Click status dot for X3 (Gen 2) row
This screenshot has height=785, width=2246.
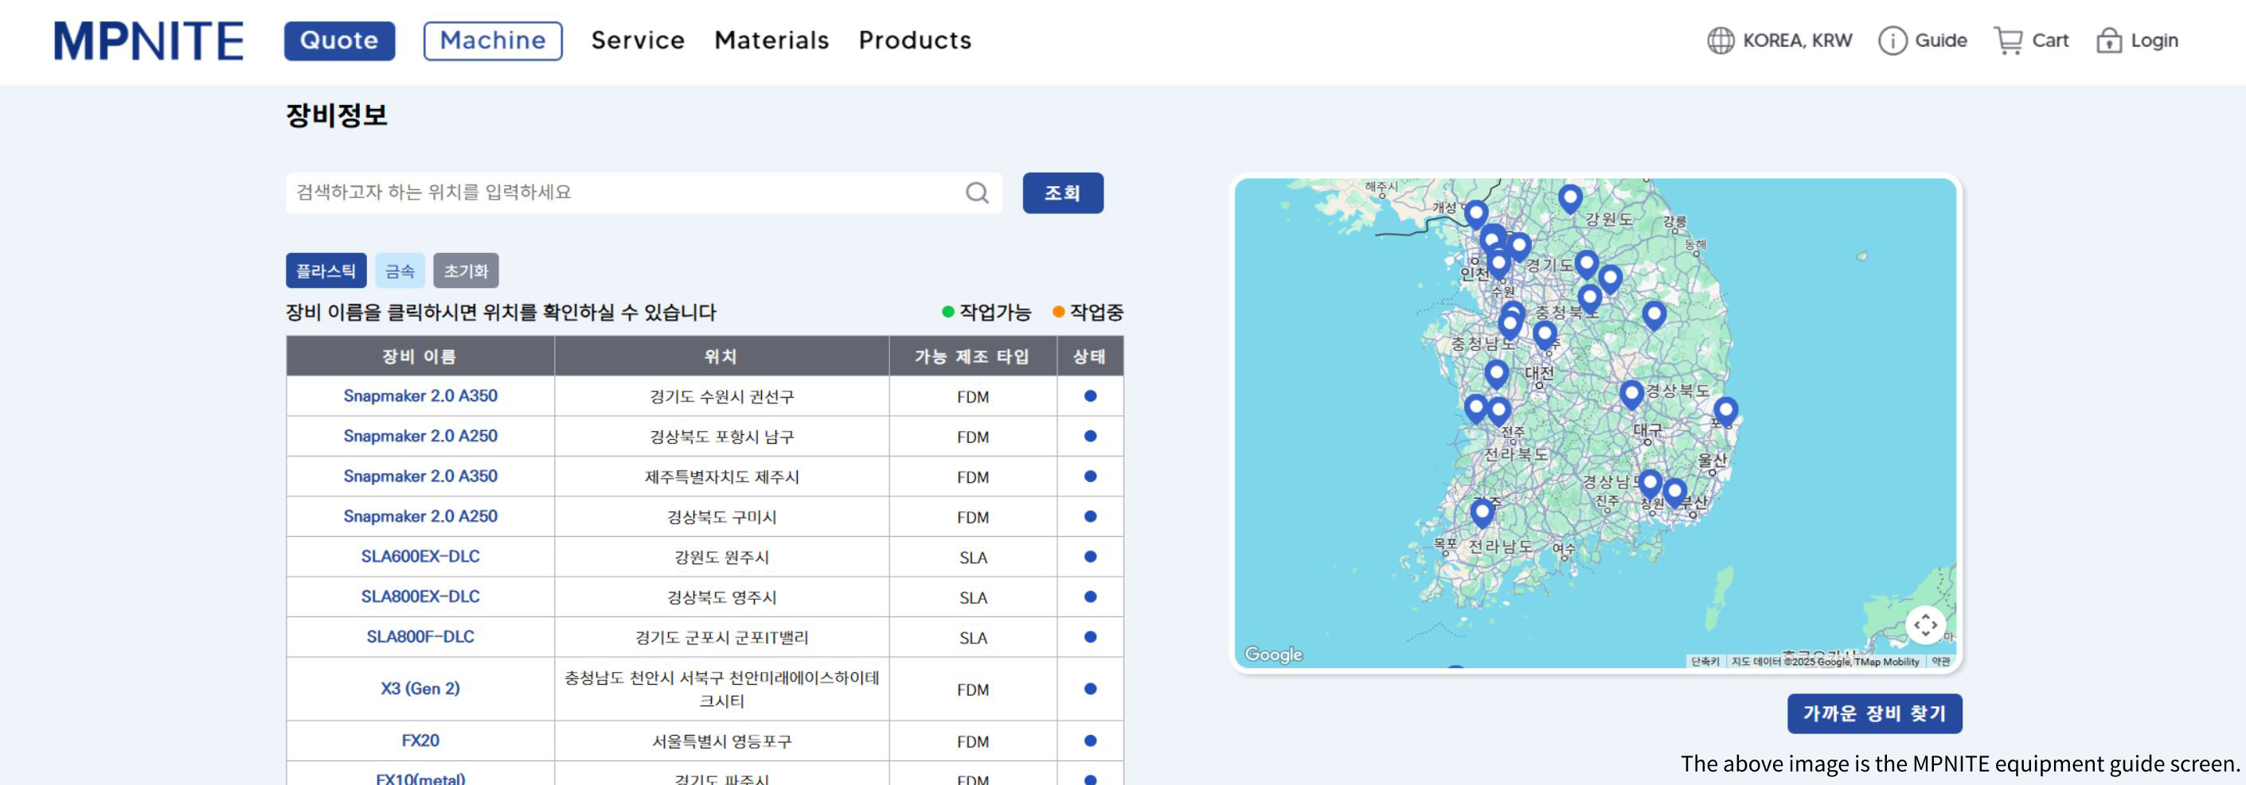pyautogui.click(x=1090, y=688)
